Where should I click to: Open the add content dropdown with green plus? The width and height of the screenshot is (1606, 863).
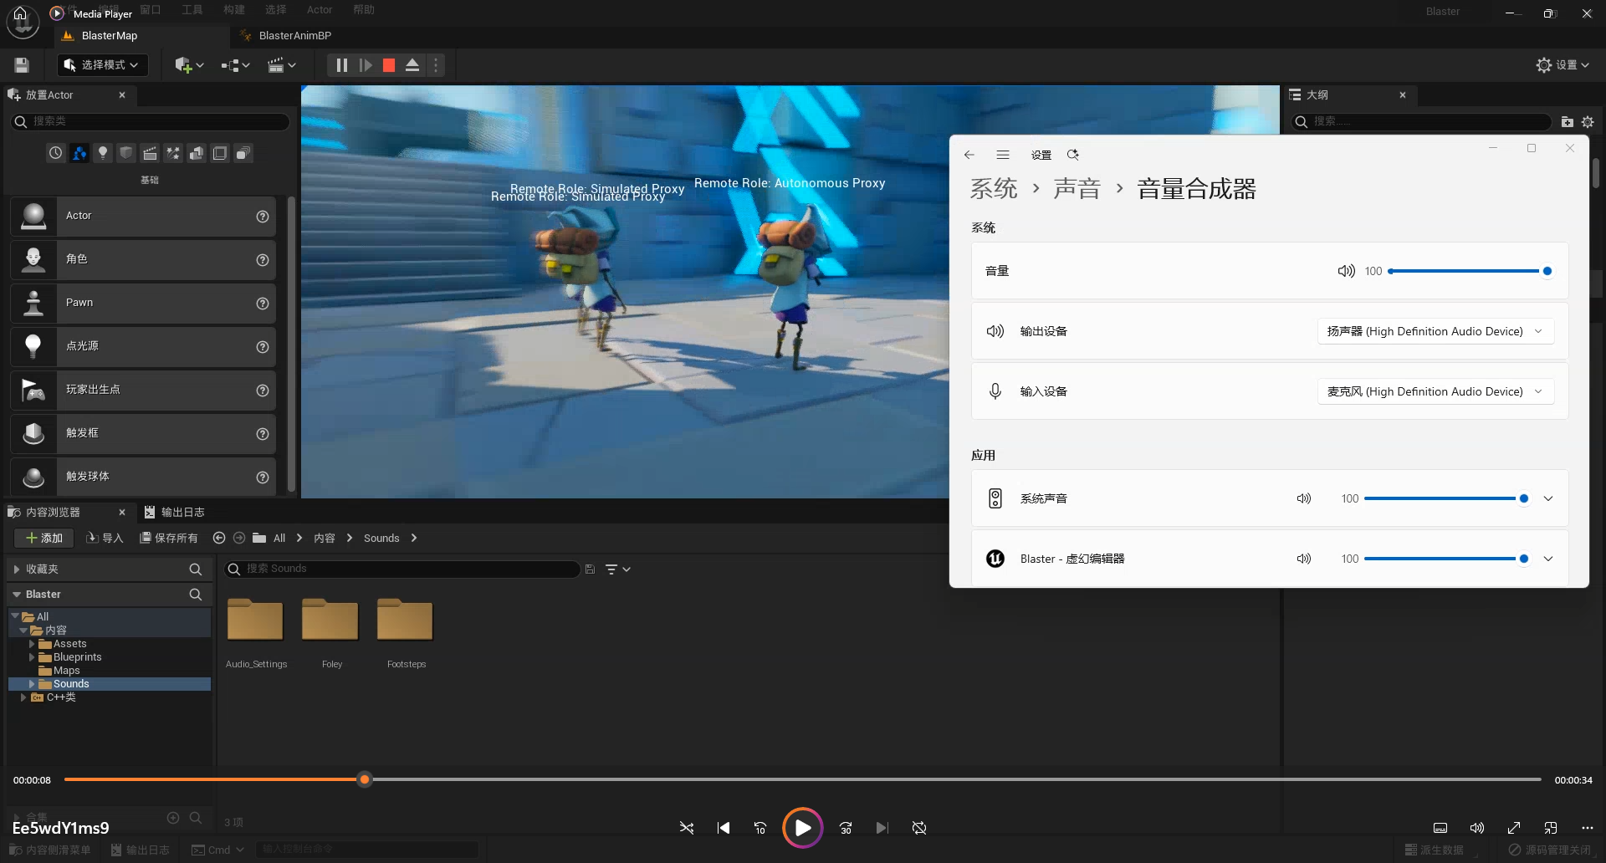pos(189,65)
